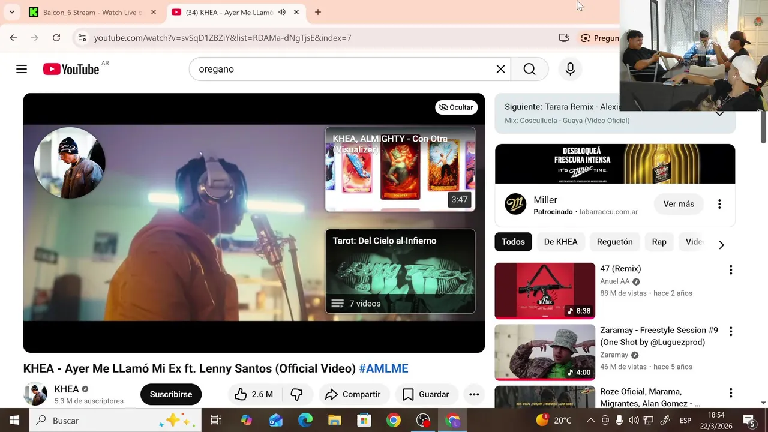Reload the page with the refresh icon
The image size is (768, 432).
coord(56,38)
